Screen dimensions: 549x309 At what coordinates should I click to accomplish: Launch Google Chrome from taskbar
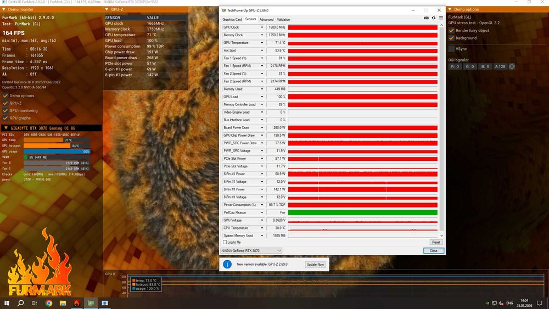(49, 303)
